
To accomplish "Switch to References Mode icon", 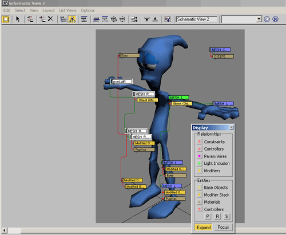I will [72, 19].
